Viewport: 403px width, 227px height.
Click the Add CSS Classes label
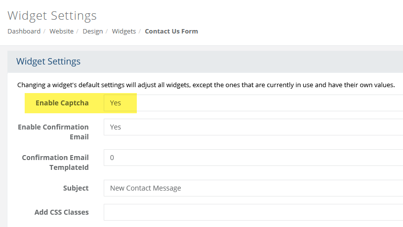pos(62,212)
